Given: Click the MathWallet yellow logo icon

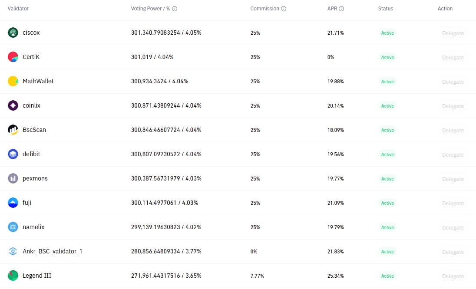Looking at the screenshot, I should point(13,81).
